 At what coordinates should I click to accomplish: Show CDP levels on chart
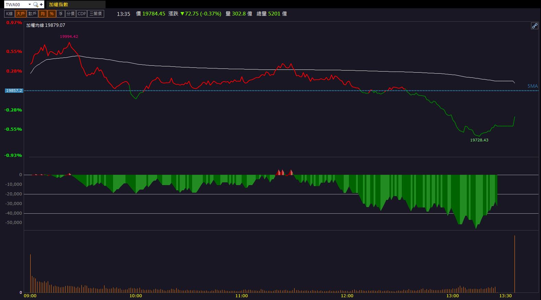pos(82,14)
